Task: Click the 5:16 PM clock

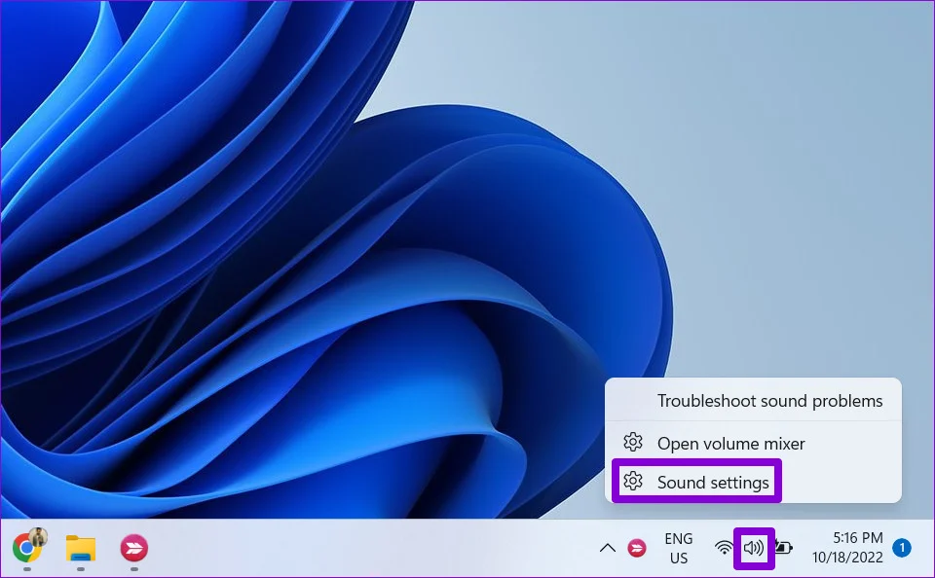Action: tap(857, 538)
